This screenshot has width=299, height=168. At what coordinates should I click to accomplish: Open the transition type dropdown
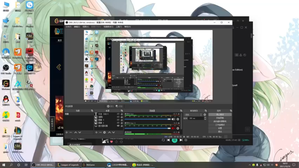[193, 115]
